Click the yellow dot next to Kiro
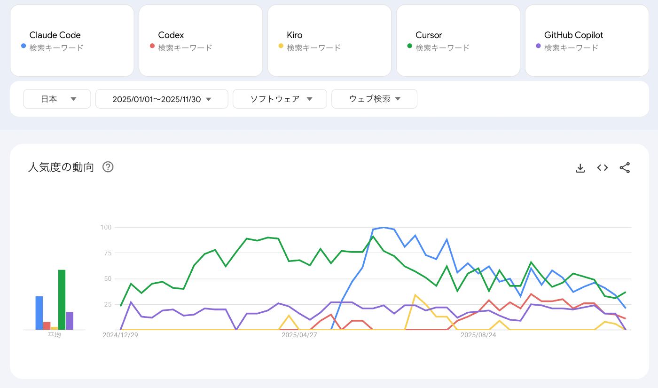This screenshot has height=388, width=658. (282, 47)
